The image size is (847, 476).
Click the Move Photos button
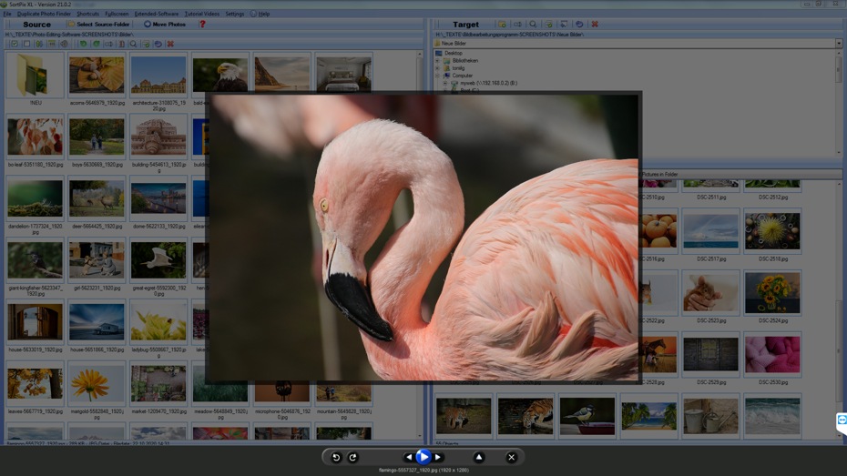[164, 25]
